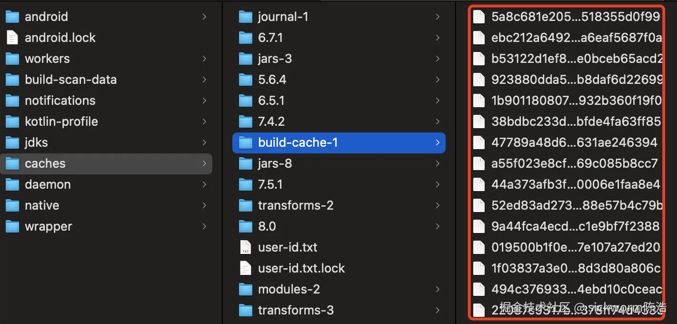Click the jdks folder icon

[x=12, y=143]
